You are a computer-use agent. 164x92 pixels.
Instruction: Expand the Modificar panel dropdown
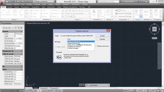click(x=47, y=19)
